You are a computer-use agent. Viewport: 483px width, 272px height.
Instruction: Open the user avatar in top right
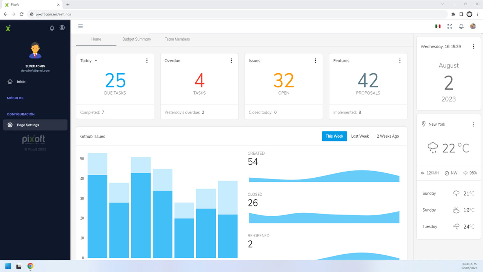coord(473,26)
